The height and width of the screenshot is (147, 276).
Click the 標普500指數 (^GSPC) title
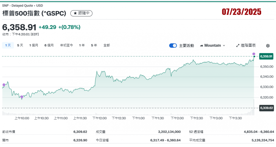(34, 13)
